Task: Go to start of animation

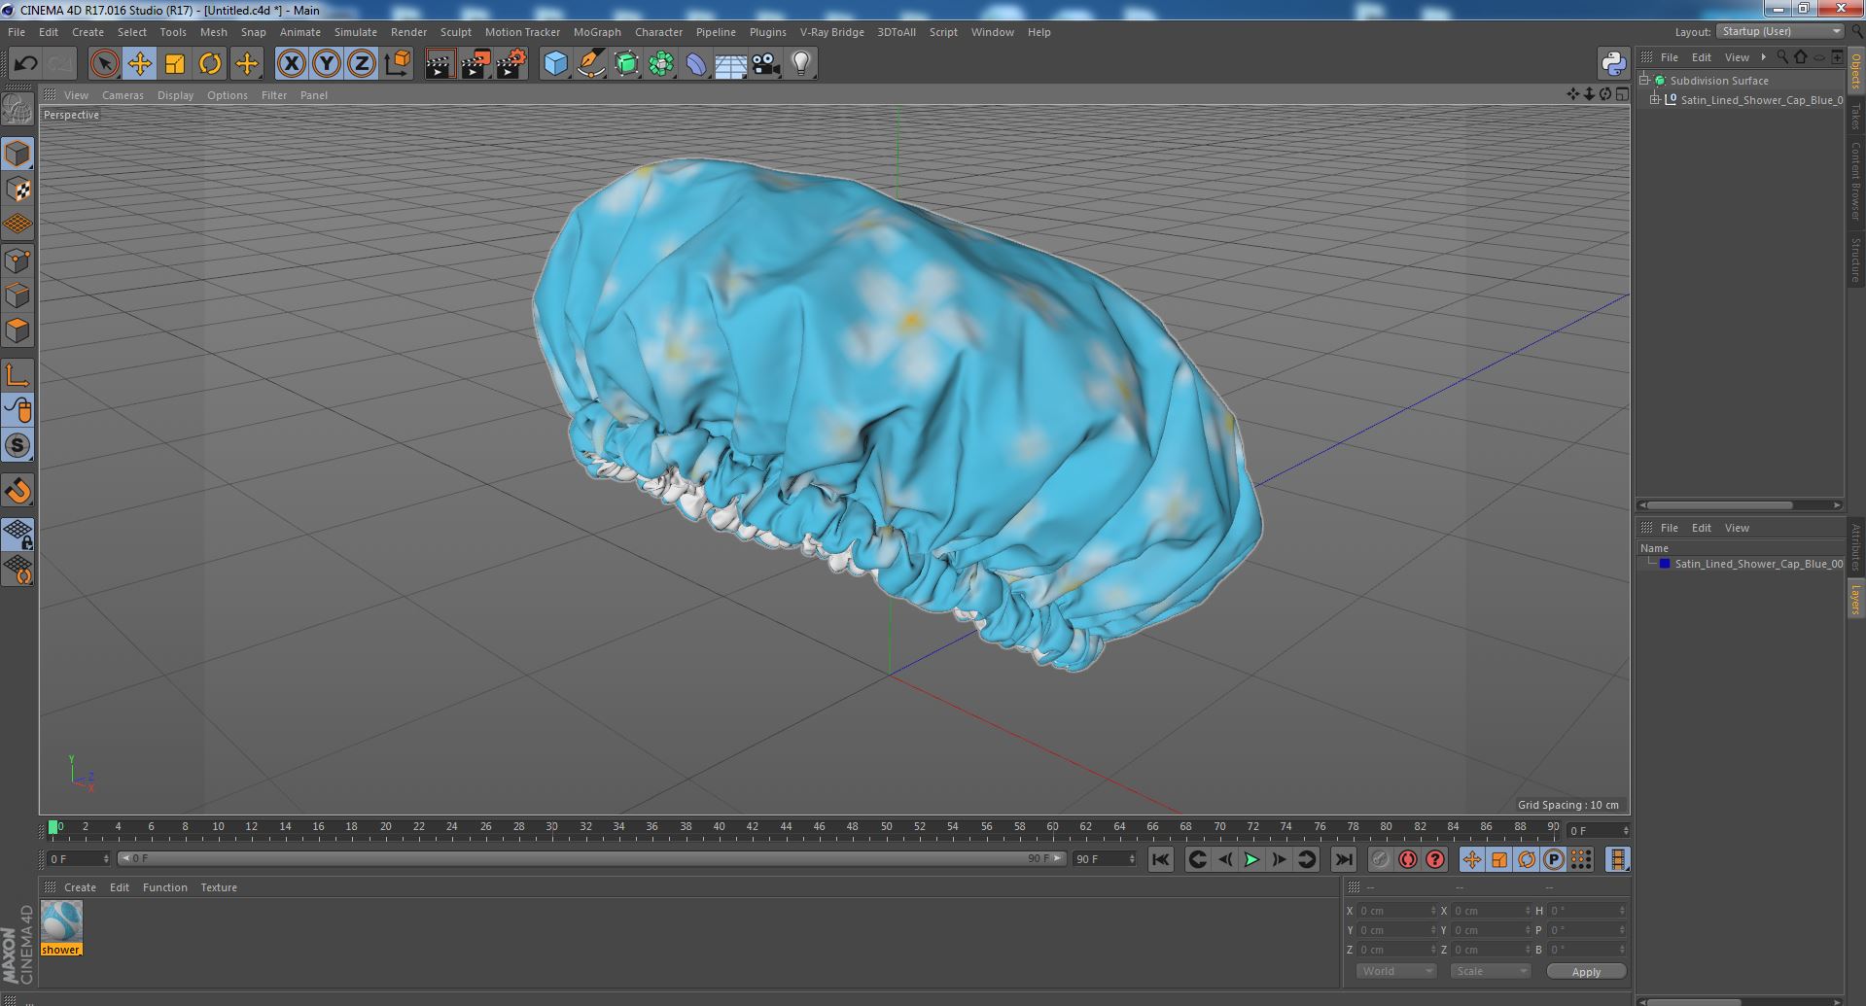Action: coord(1160,859)
